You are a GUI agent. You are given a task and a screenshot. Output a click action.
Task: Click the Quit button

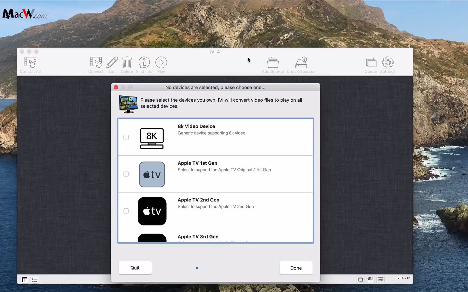click(x=135, y=268)
